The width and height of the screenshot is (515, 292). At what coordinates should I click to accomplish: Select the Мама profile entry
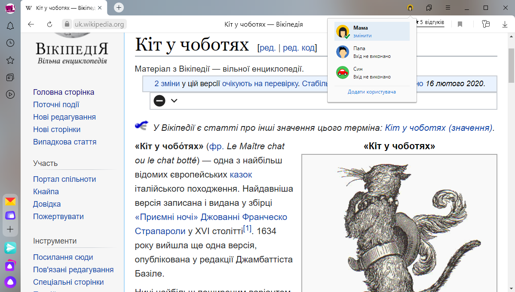pos(372,31)
